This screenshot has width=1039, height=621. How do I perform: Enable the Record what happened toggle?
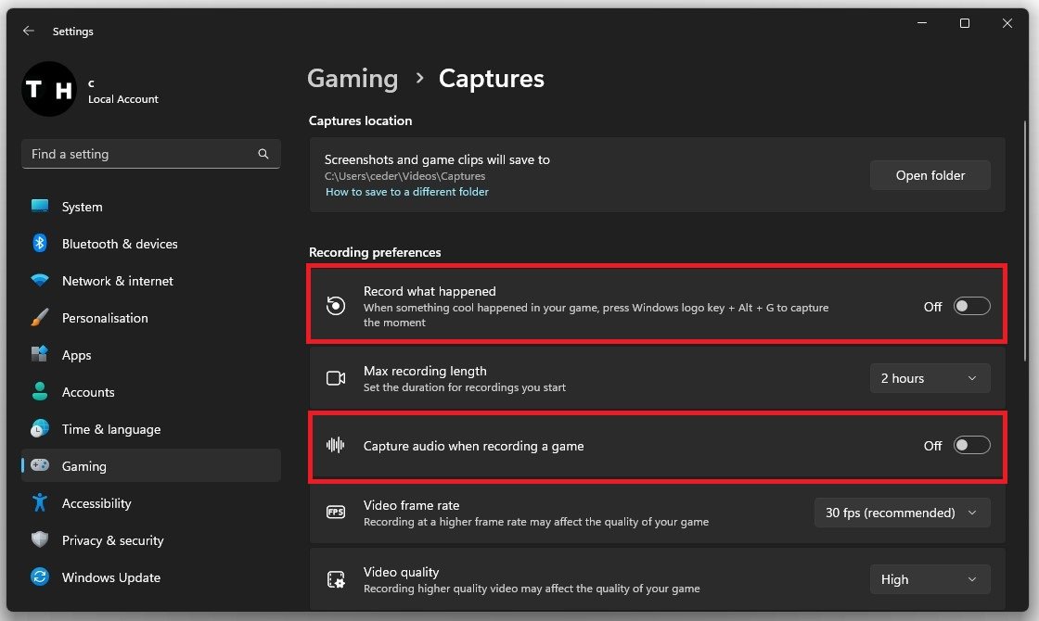[x=971, y=307]
